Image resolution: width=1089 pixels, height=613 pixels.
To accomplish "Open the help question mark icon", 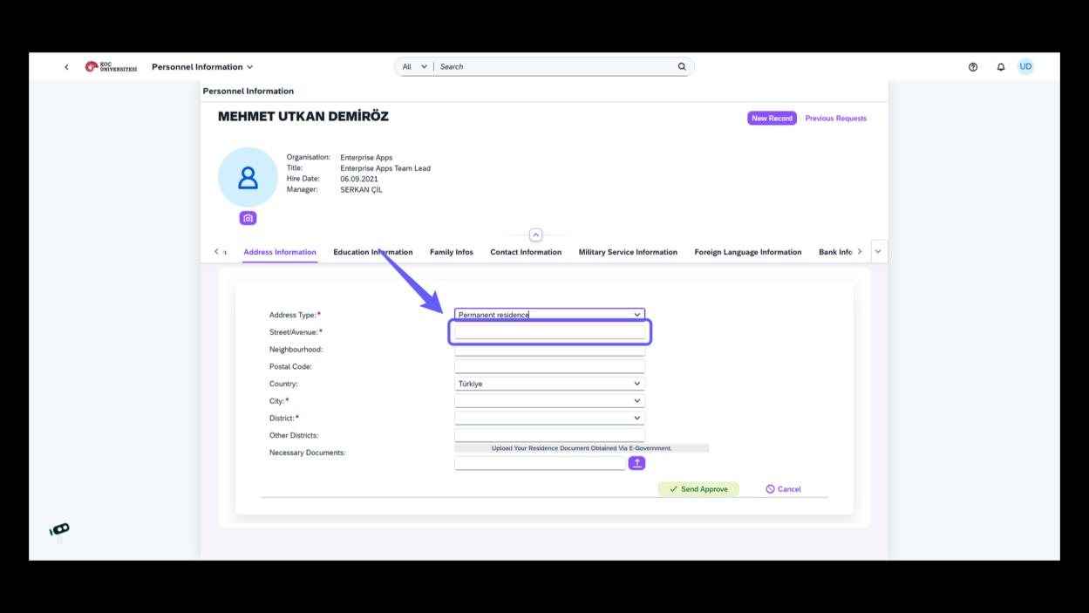I will 973,67.
